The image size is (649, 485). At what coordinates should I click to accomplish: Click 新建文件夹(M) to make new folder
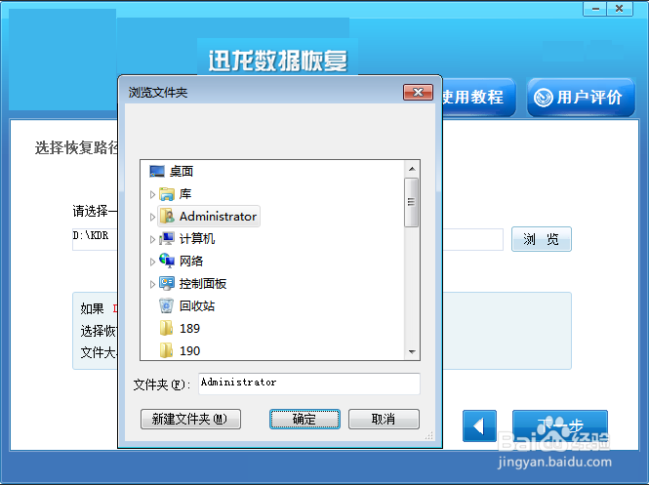point(190,420)
